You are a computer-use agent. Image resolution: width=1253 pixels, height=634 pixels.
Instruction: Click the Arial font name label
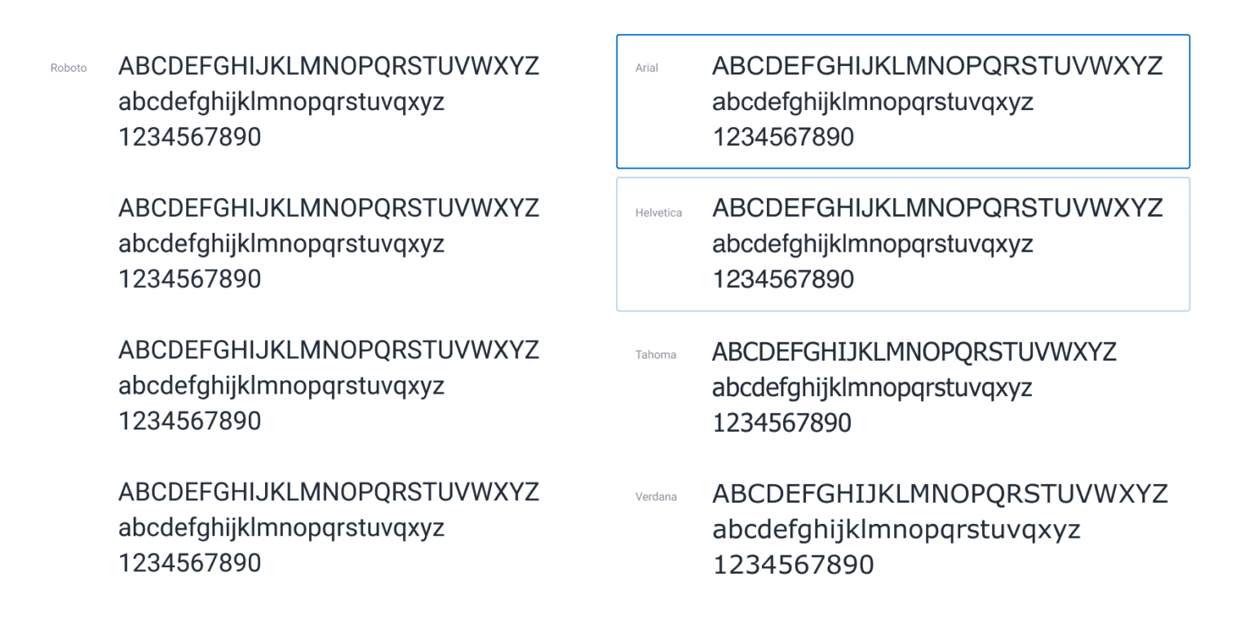pyautogui.click(x=647, y=68)
